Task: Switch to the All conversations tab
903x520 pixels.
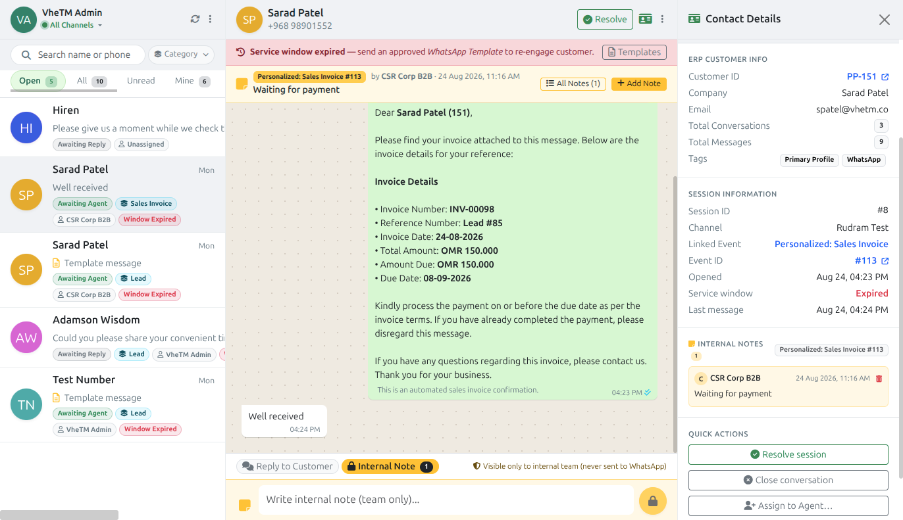Action: (91, 81)
